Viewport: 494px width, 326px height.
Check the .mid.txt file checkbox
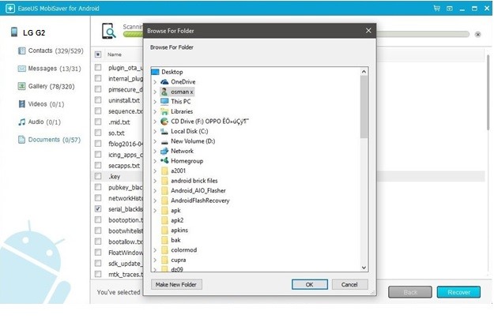[x=98, y=122]
